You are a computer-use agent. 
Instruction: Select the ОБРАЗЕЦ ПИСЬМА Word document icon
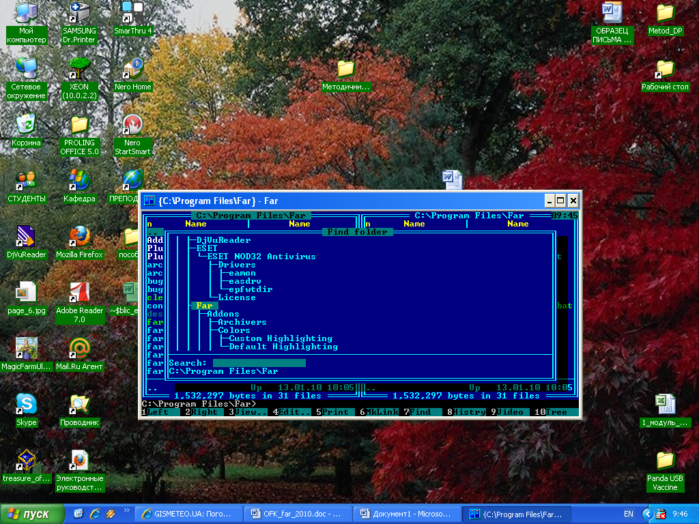click(x=612, y=23)
